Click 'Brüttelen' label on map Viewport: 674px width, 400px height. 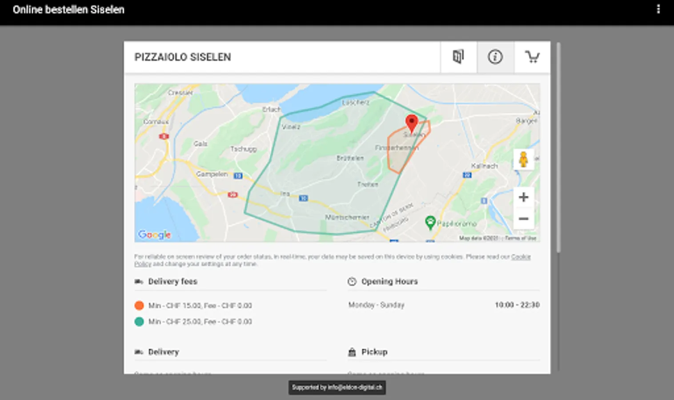(350, 158)
